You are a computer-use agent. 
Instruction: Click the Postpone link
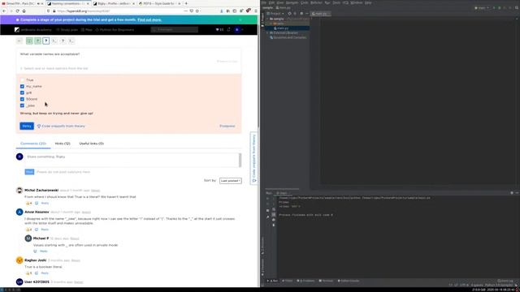click(x=227, y=127)
